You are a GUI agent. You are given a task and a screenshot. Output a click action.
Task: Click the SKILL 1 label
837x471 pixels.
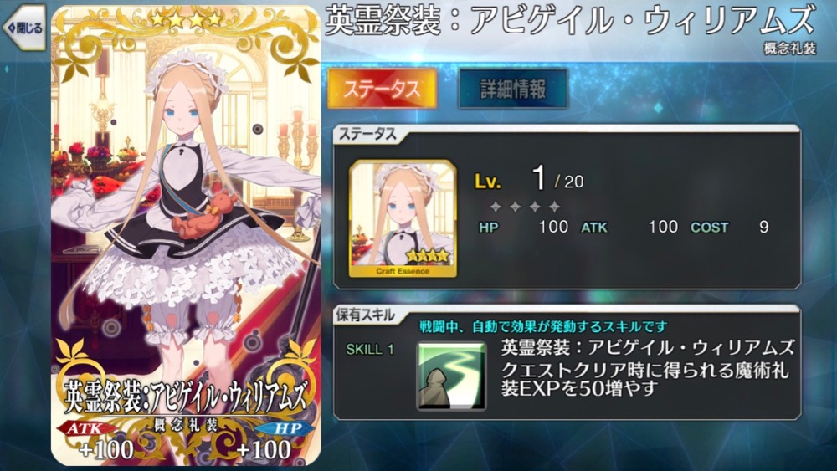[x=370, y=350]
